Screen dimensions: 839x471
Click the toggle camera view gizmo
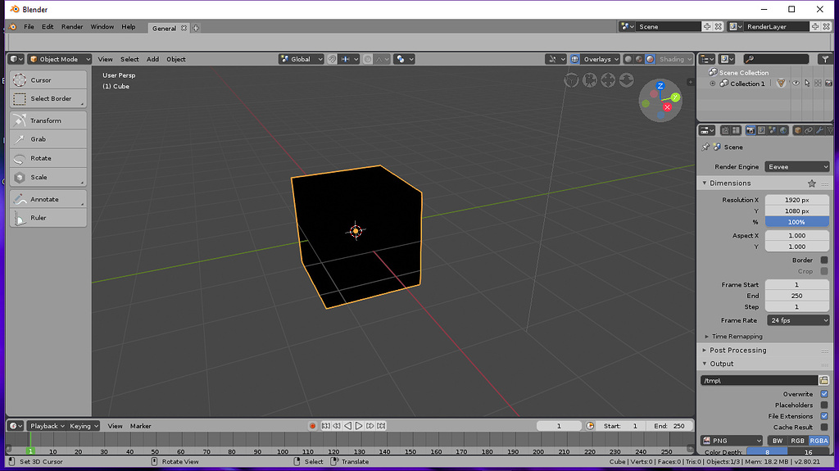pos(590,80)
